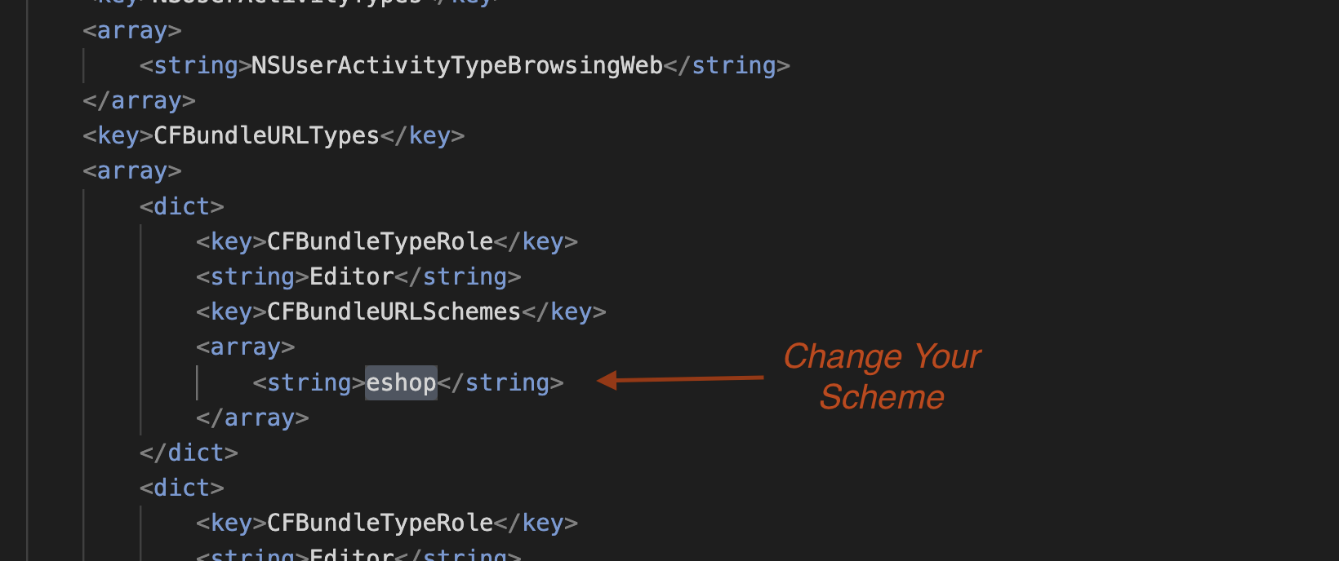
Task: Click the <array> tag directly above eshop line
Action: (245, 347)
